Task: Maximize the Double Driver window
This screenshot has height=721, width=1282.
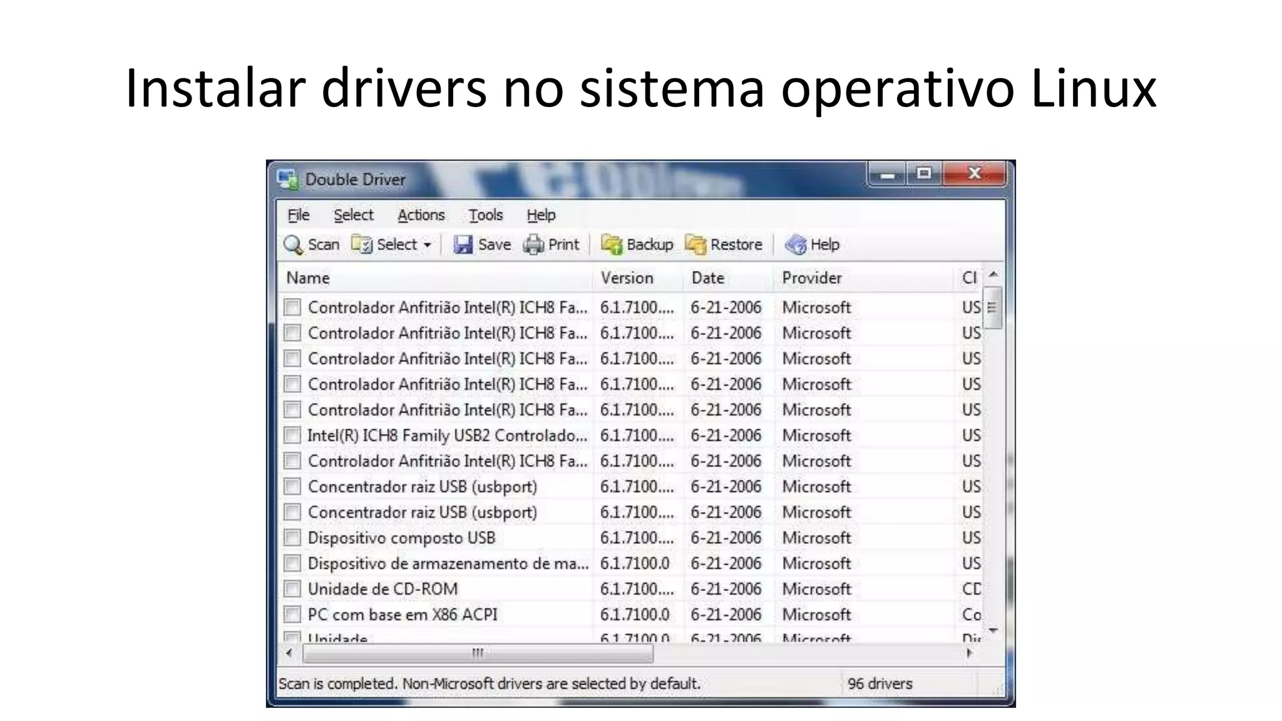Action: coord(924,174)
